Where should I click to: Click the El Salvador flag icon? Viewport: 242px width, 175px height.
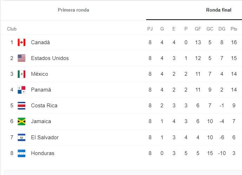pos(22,137)
